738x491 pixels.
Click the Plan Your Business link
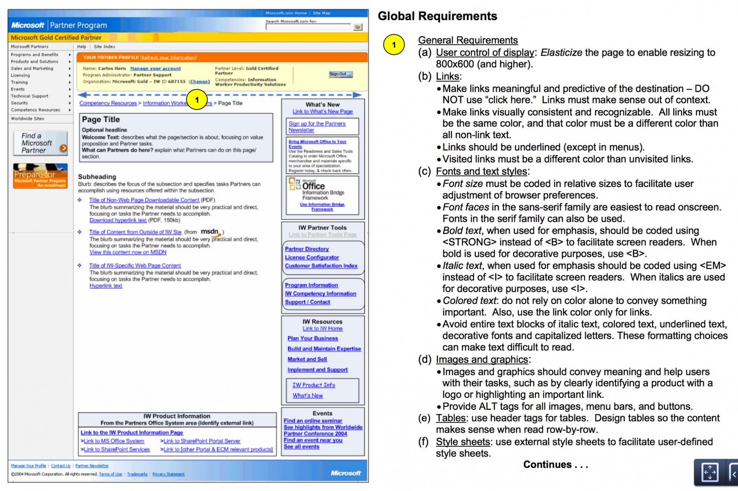(313, 338)
